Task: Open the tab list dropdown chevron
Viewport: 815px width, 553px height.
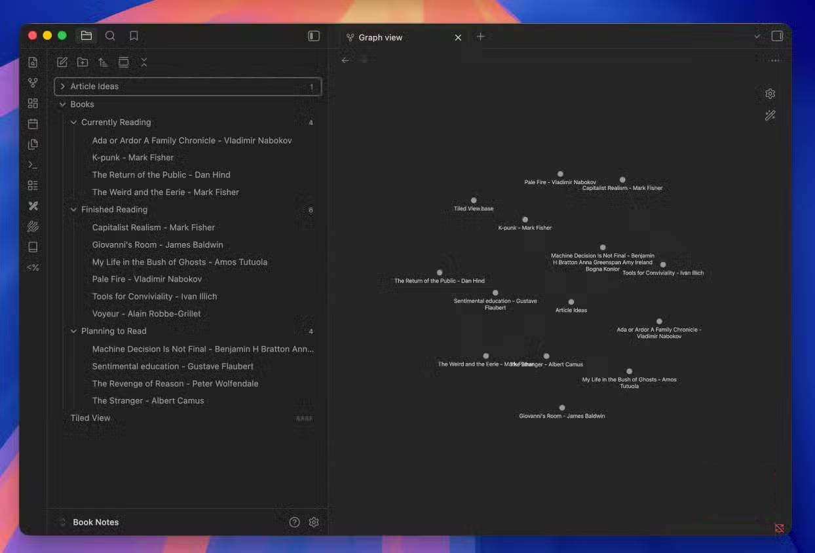Action: tap(757, 37)
